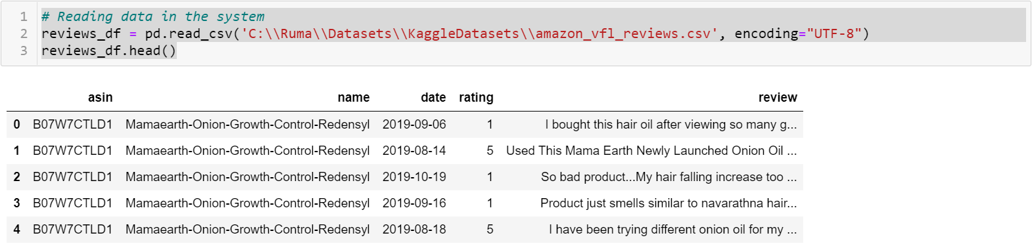Click the review starting 'Used This Mama Earth'
Screen dimensions: 1032x248
pos(651,150)
